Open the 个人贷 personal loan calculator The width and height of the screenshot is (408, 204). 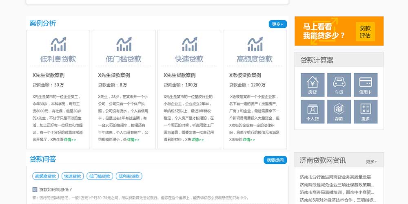click(313, 112)
